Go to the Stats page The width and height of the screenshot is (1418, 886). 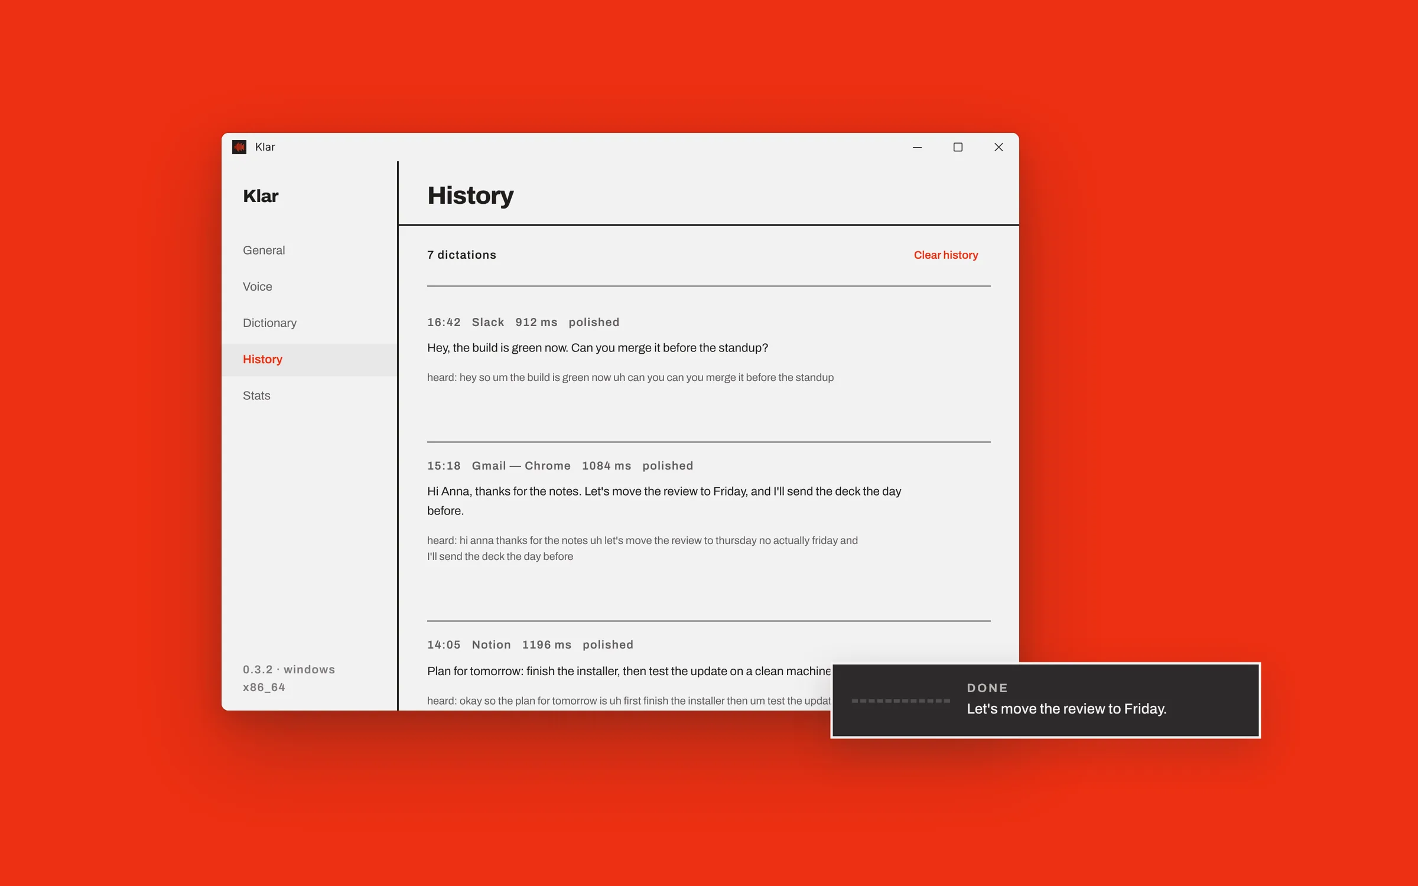pyautogui.click(x=256, y=396)
